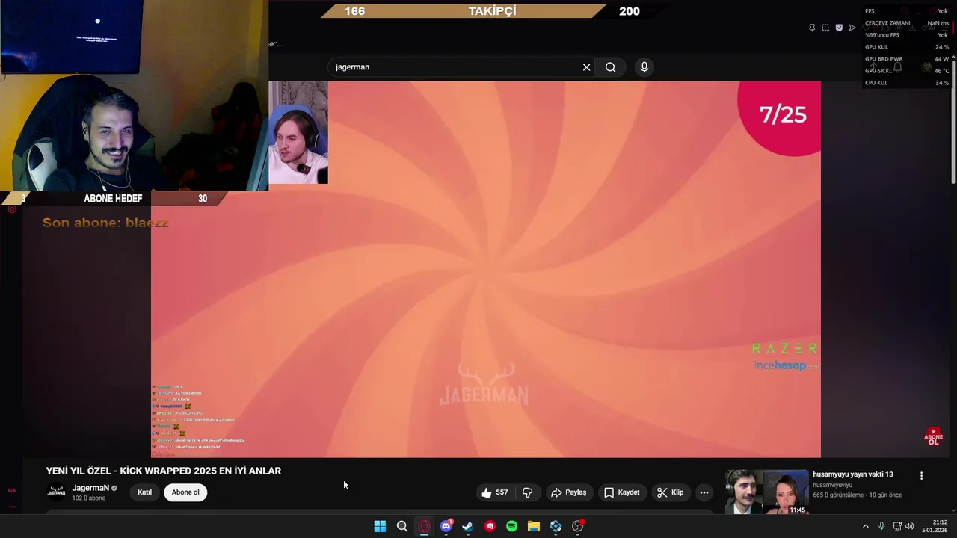Click the red ABONE OL watermark
The width and height of the screenshot is (957, 538).
933,436
